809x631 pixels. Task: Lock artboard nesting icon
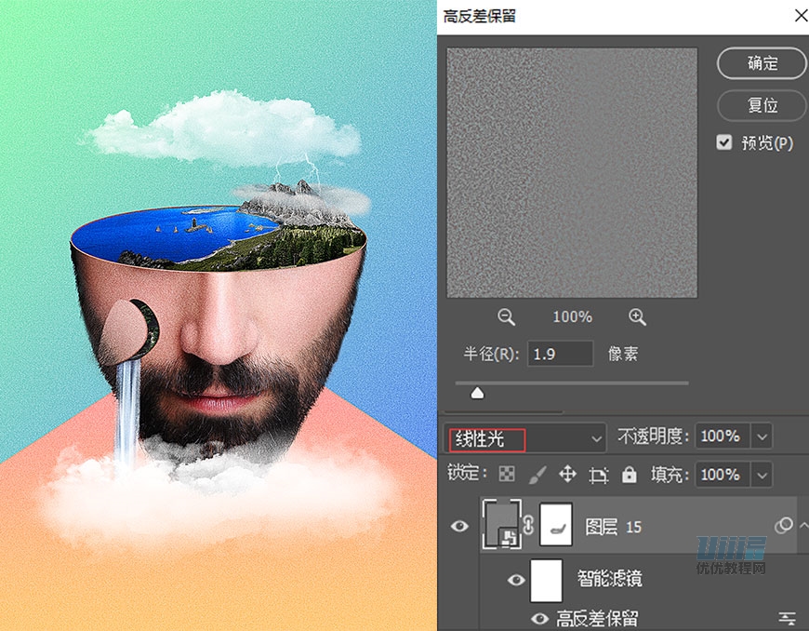(x=599, y=475)
